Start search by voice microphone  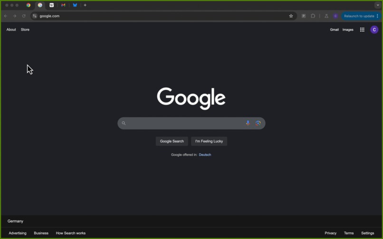[x=248, y=123]
